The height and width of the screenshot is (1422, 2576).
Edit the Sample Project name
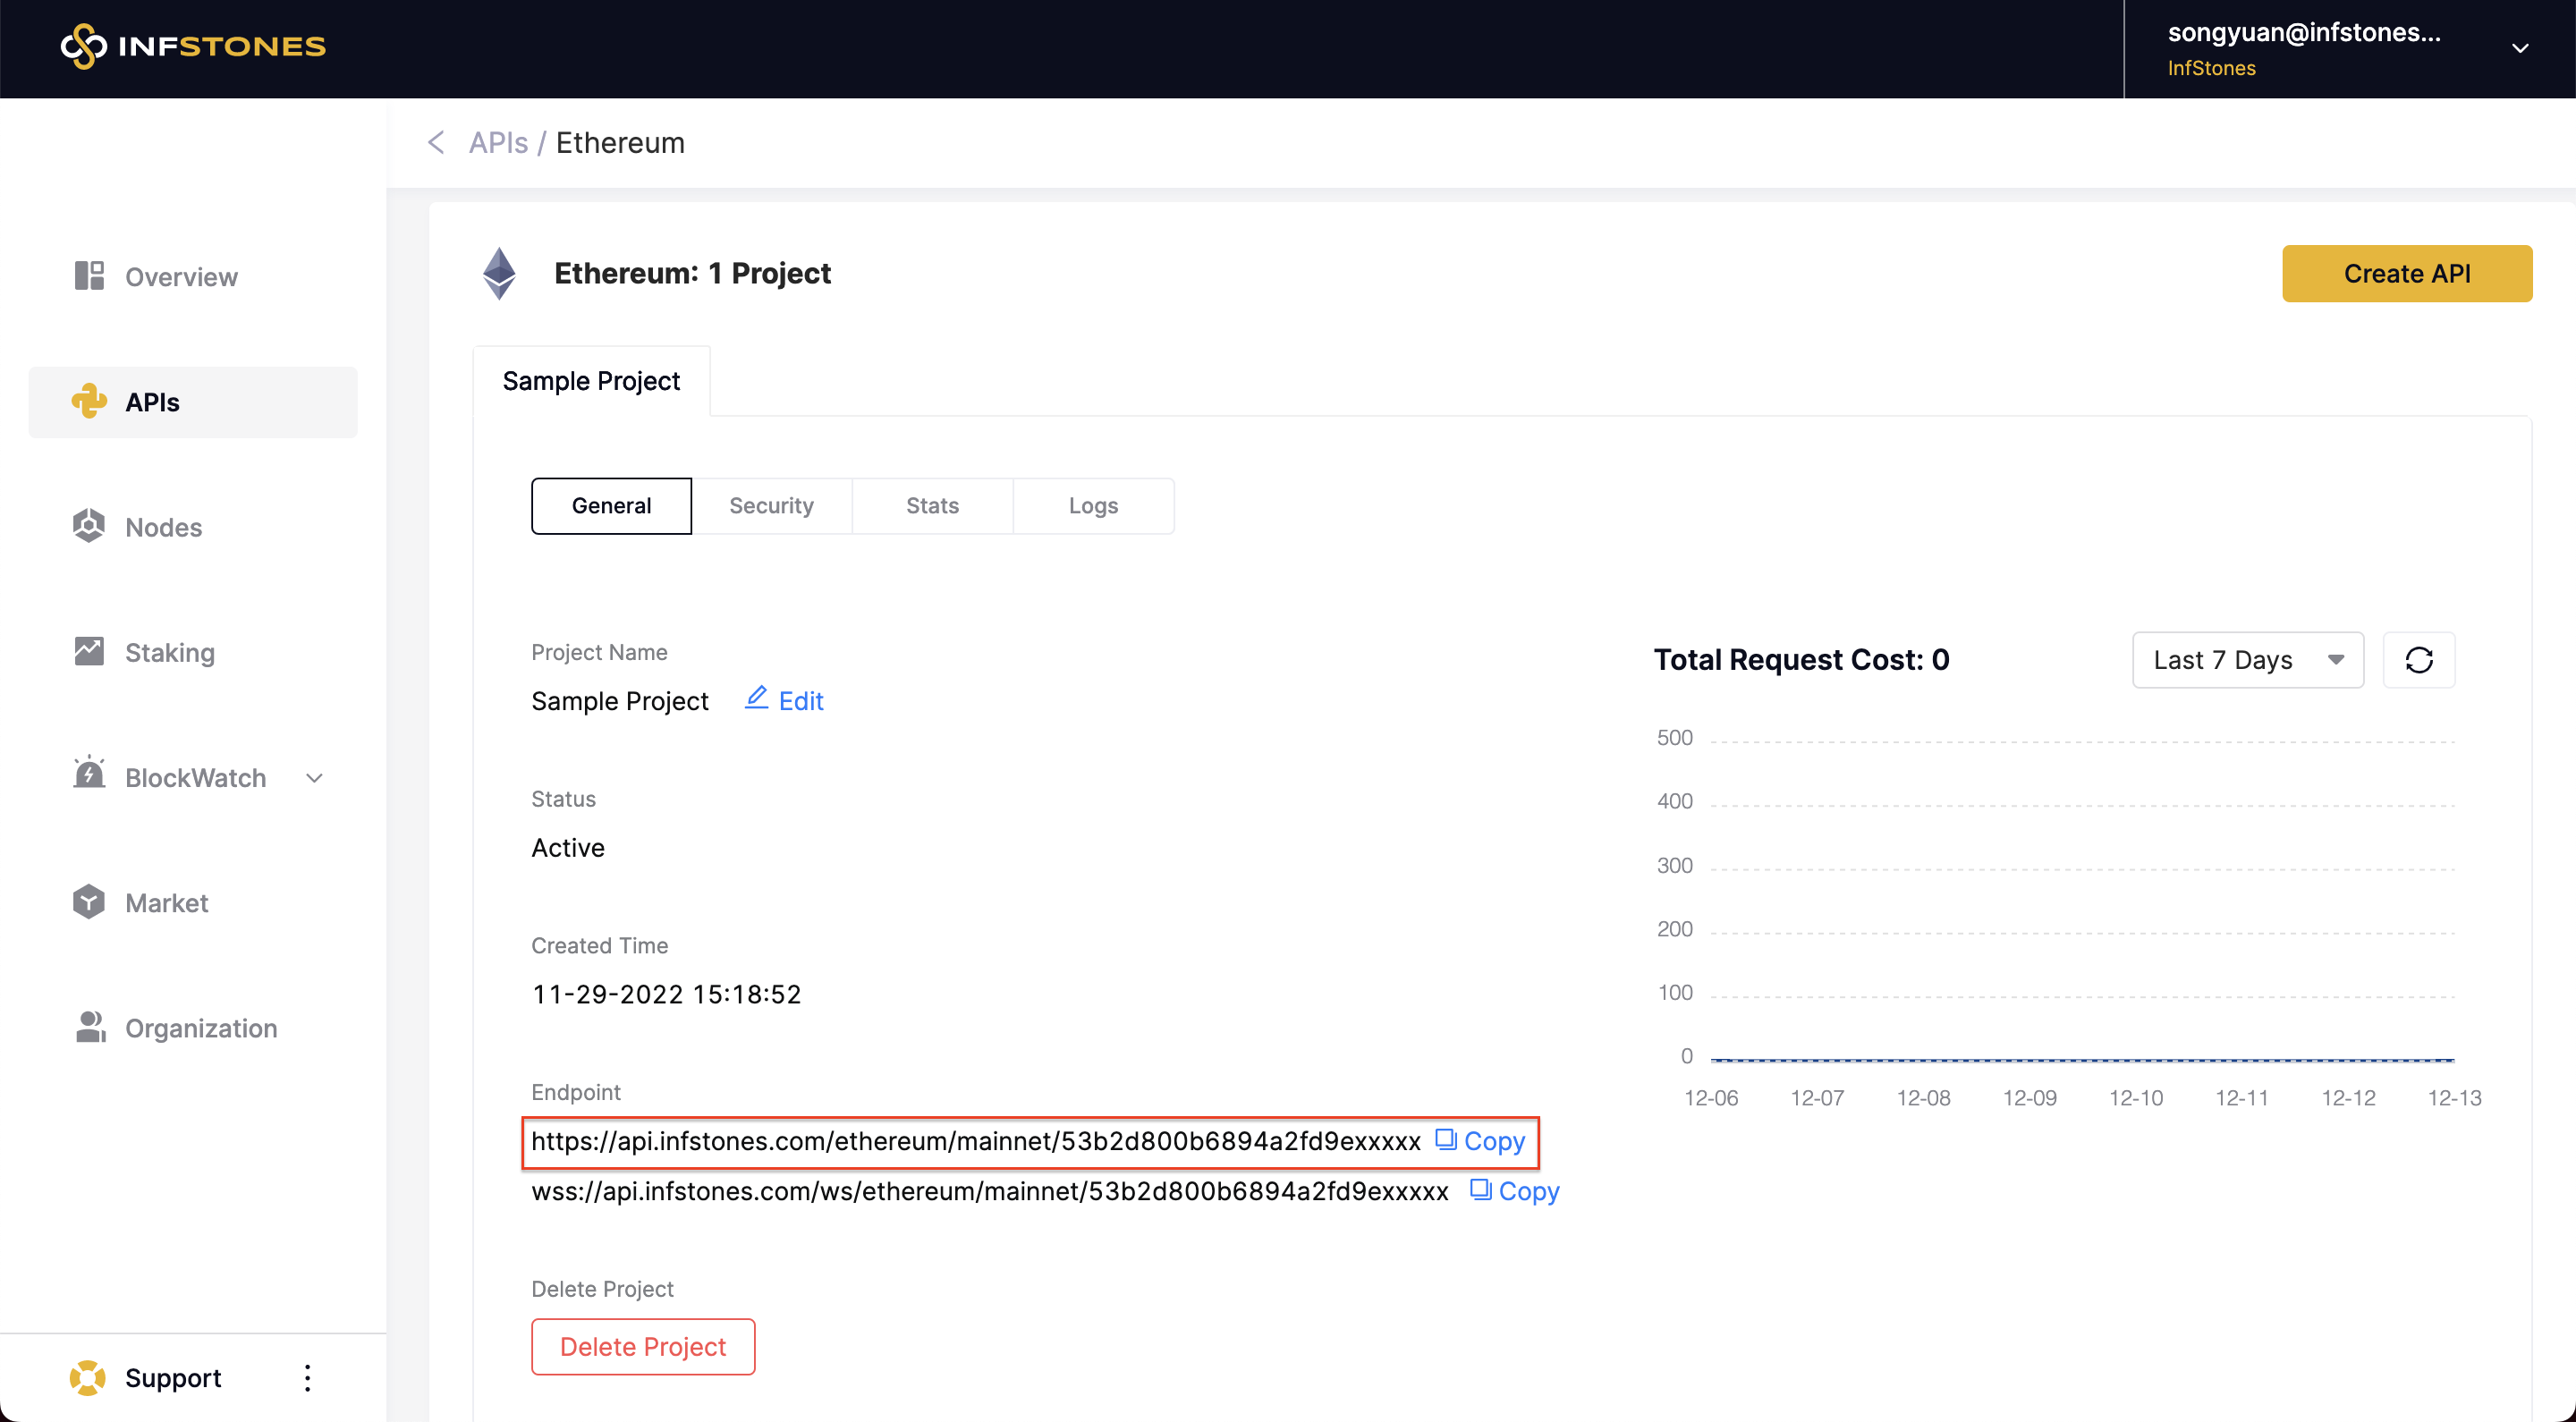[785, 700]
